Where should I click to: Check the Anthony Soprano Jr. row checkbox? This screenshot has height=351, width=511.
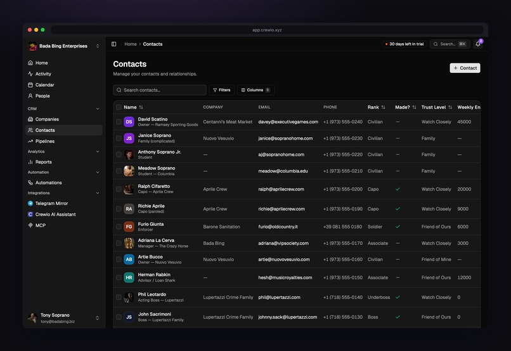click(x=119, y=155)
